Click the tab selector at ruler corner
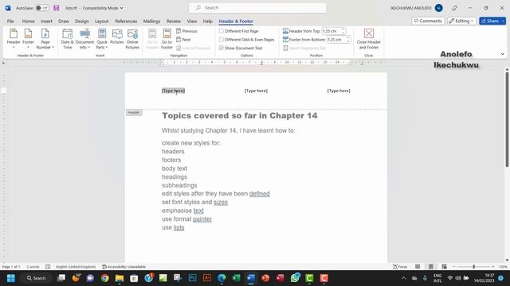The width and height of the screenshot is (510, 286). 4,63
